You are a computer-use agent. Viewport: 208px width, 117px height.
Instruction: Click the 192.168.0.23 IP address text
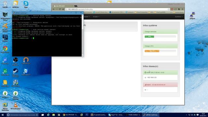click(152, 77)
